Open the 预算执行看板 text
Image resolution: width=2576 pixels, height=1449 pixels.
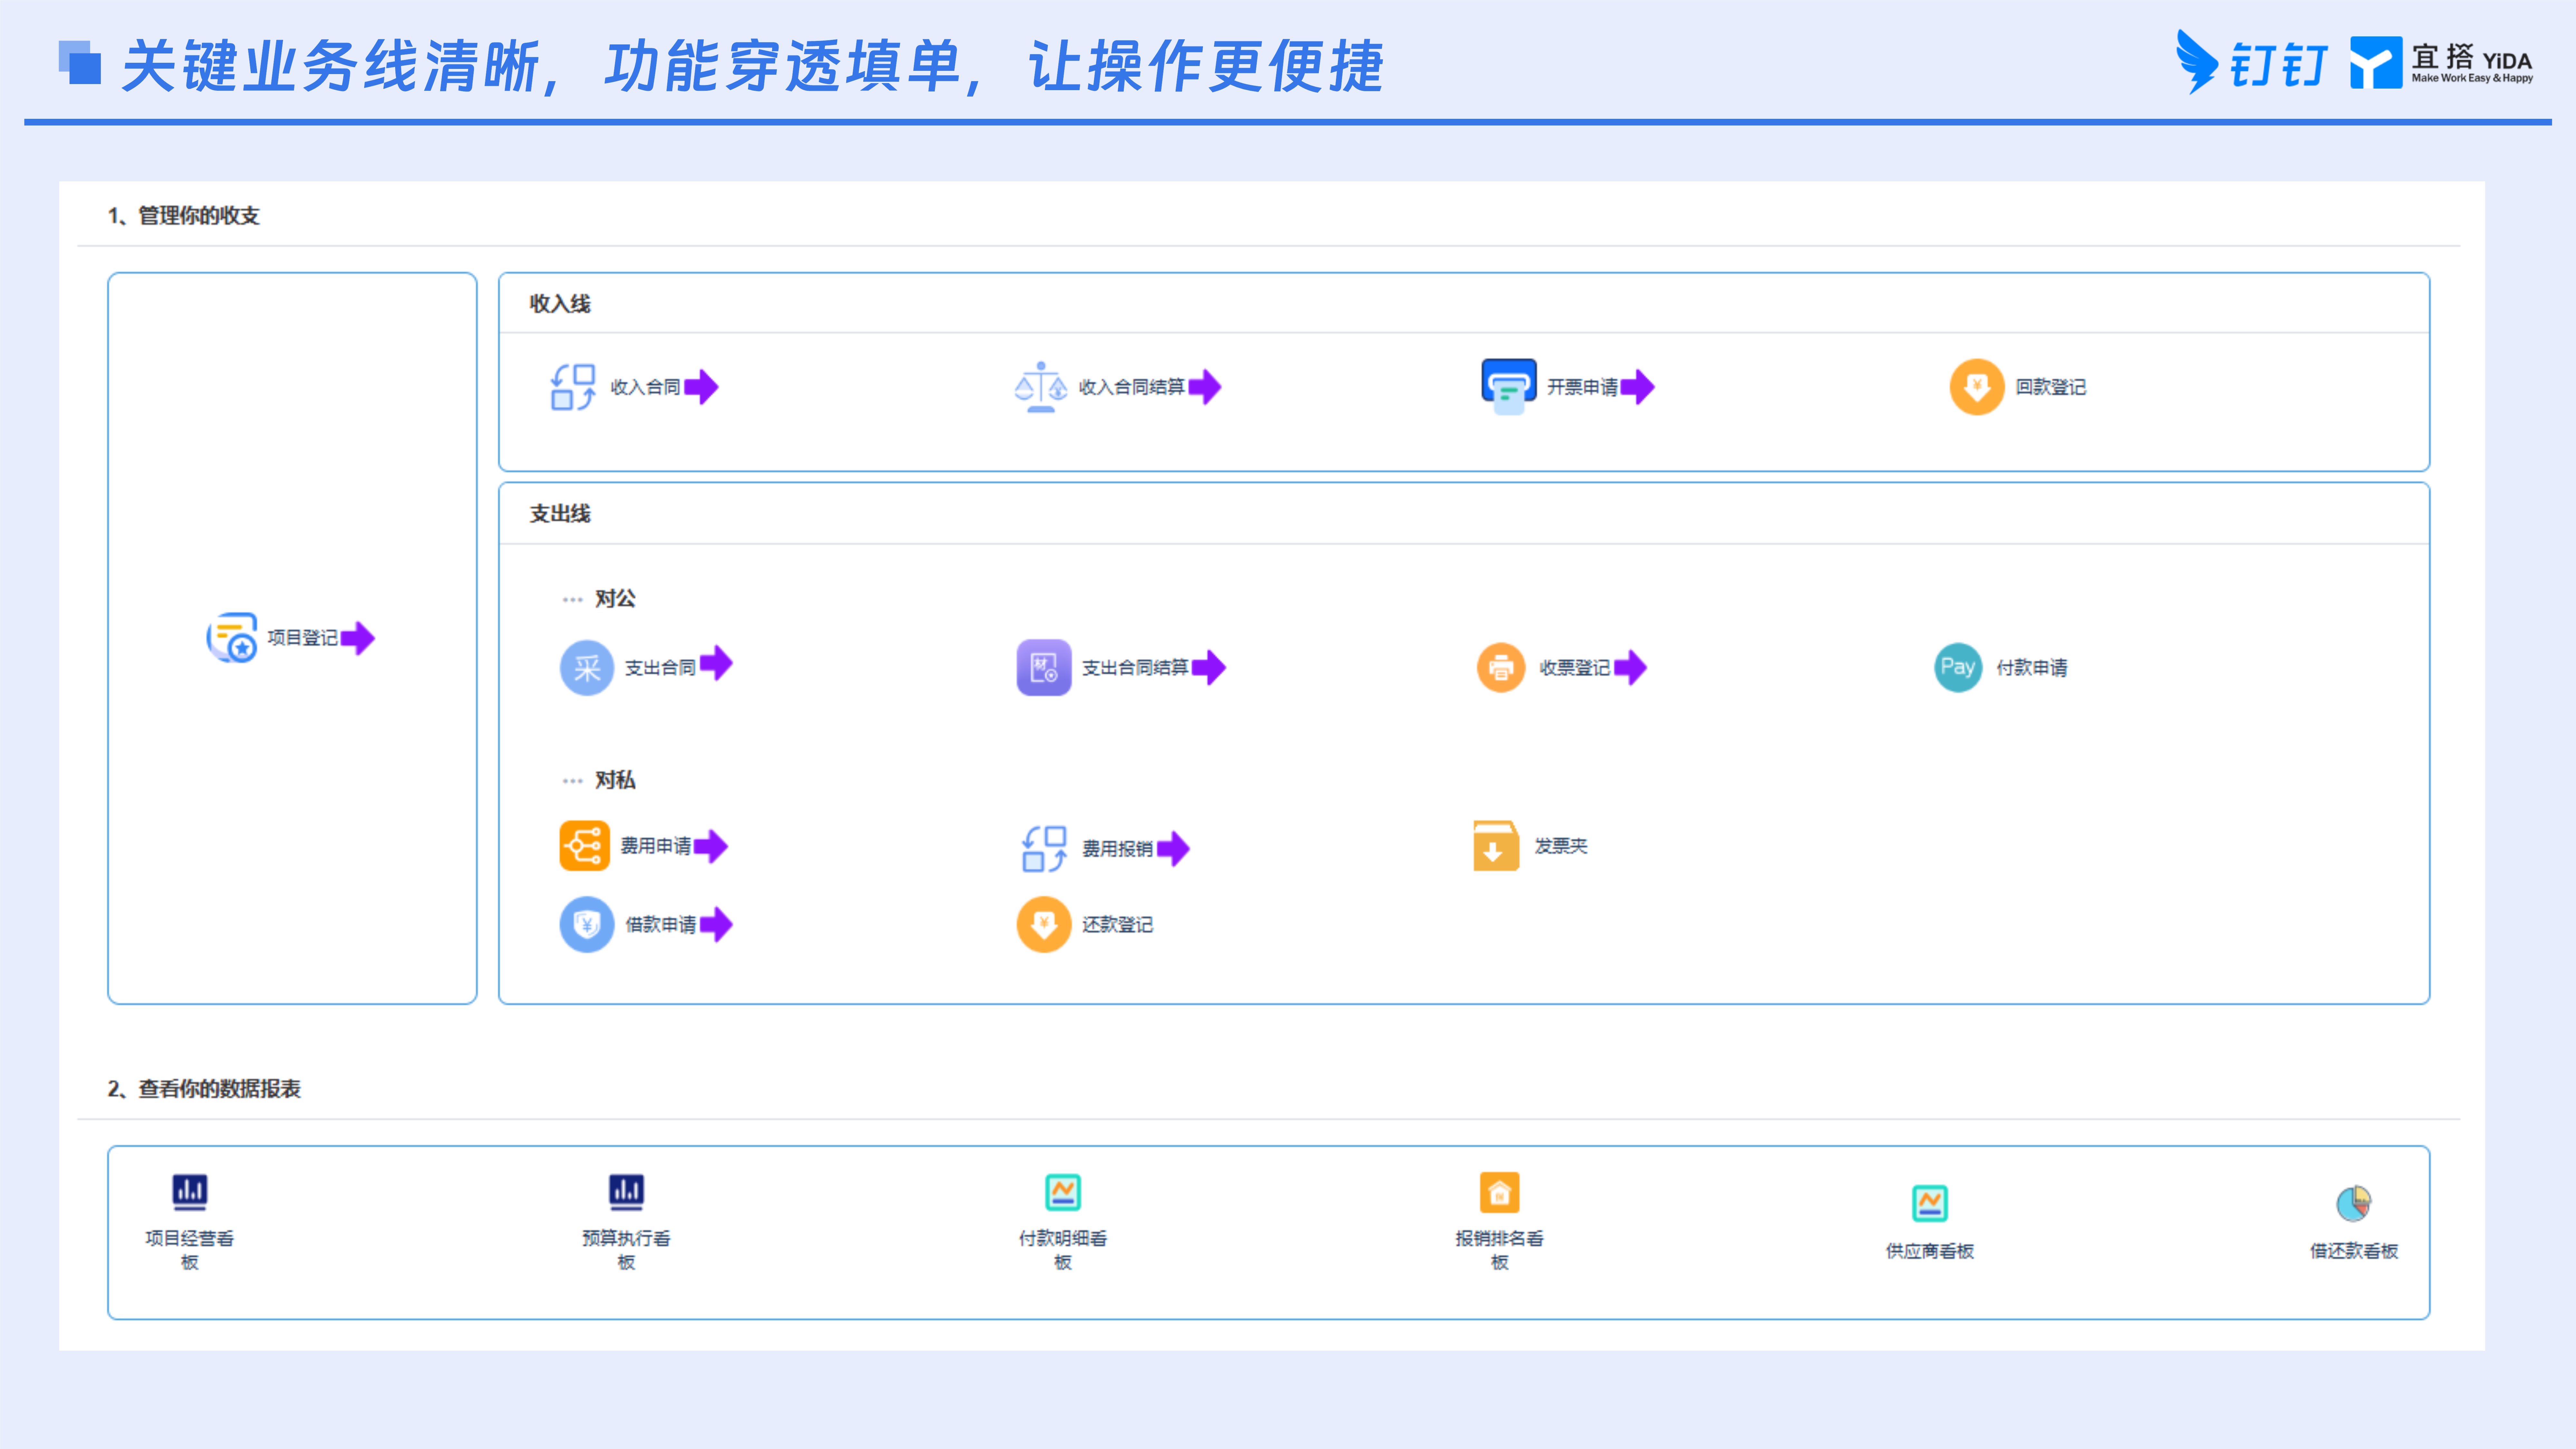[x=627, y=1250]
